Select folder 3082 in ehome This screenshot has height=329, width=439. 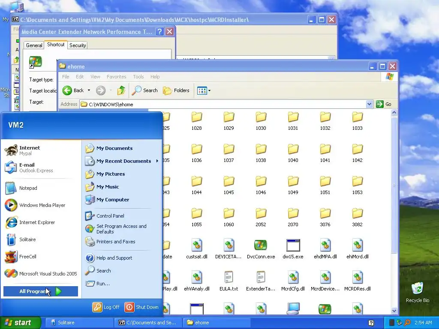(x=357, y=217)
